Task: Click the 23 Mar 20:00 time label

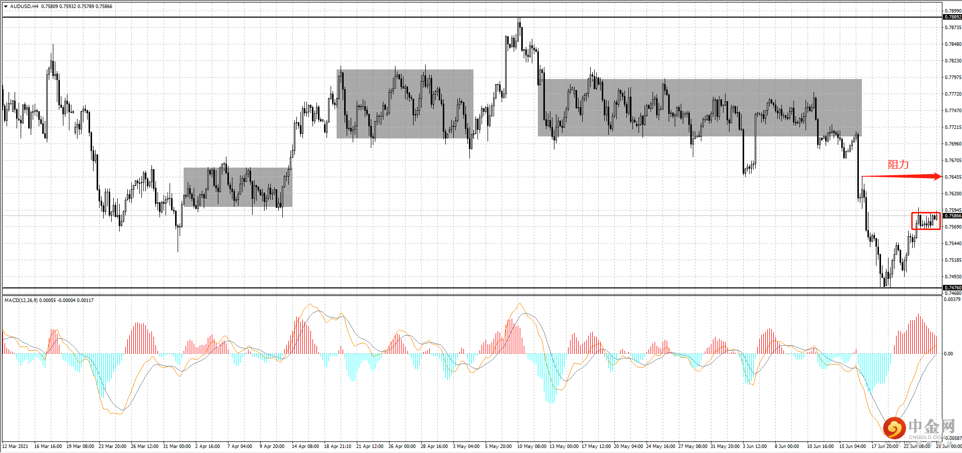Action: (x=112, y=446)
